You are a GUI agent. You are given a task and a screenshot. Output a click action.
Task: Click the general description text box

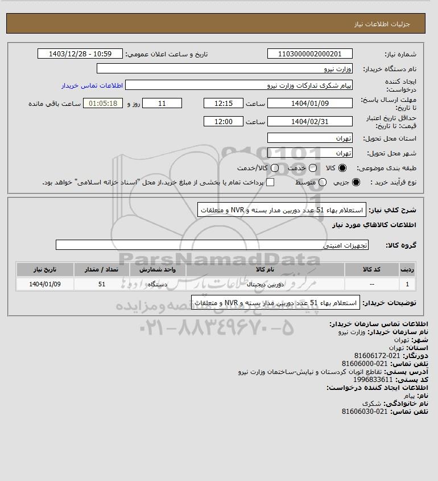click(282, 210)
